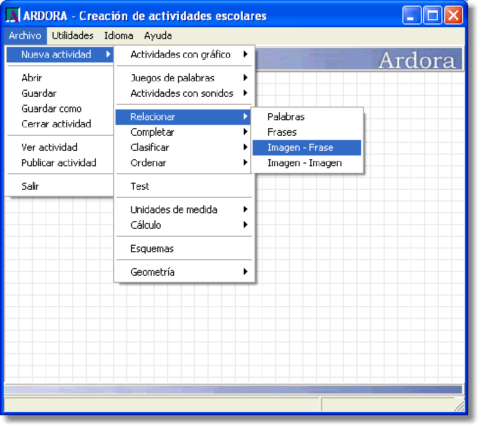Choose Abrir from the Archivo menu
479x426 pixels.
pyautogui.click(x=60, y=78)
